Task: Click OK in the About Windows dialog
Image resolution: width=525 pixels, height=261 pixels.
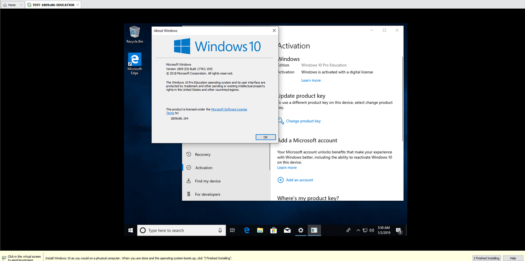Action: click(265, 137)
